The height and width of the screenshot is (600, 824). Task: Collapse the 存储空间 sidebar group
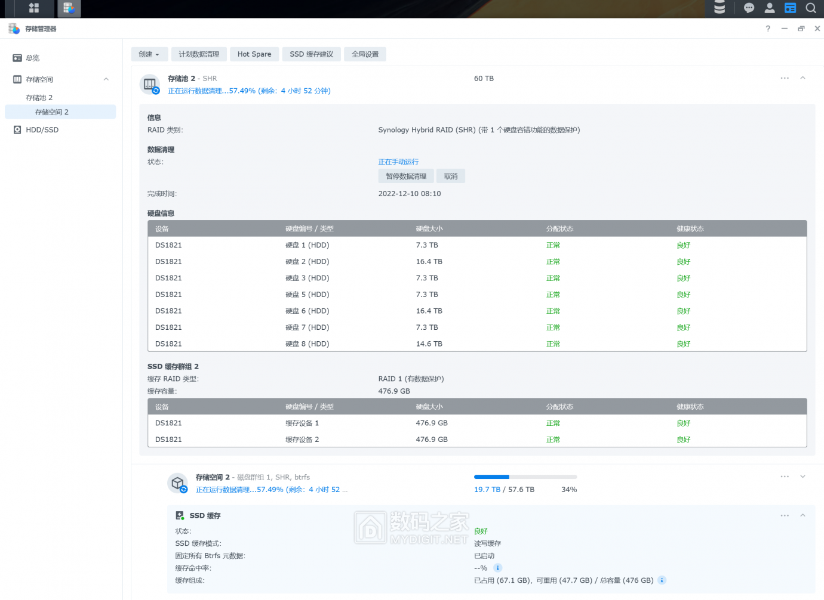pyautogui.click(x=106, y=79)
